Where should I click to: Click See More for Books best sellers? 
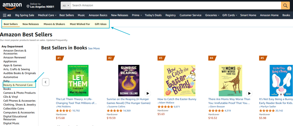point(94,49)
